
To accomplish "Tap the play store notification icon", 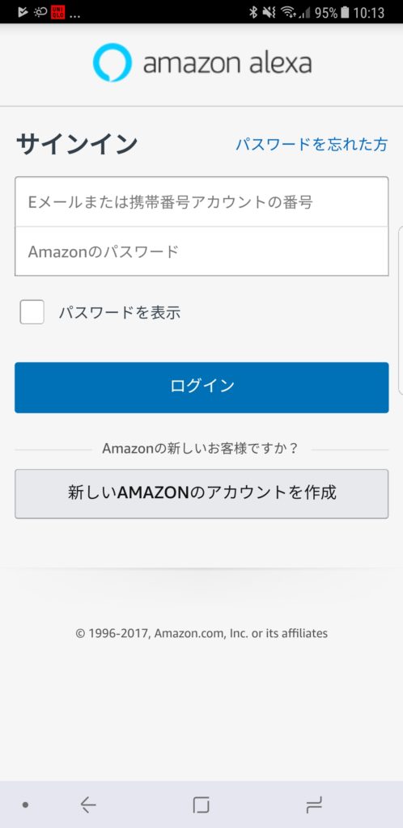I will (x=23, y=12).
